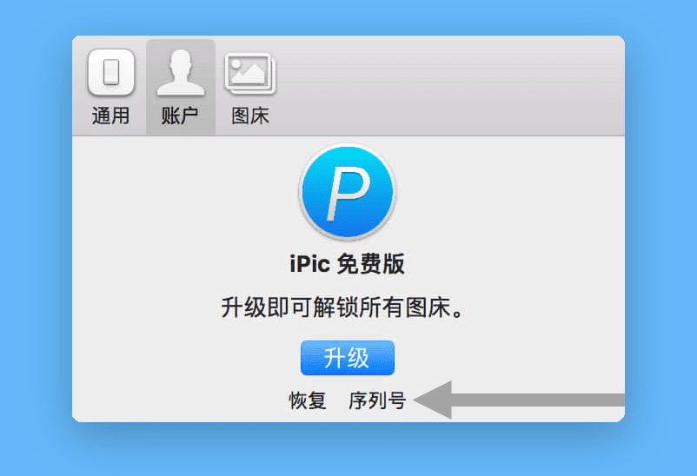Open the 图床 tab label
The width and height of the screenshot is (697, 476).
coord(249,116)
